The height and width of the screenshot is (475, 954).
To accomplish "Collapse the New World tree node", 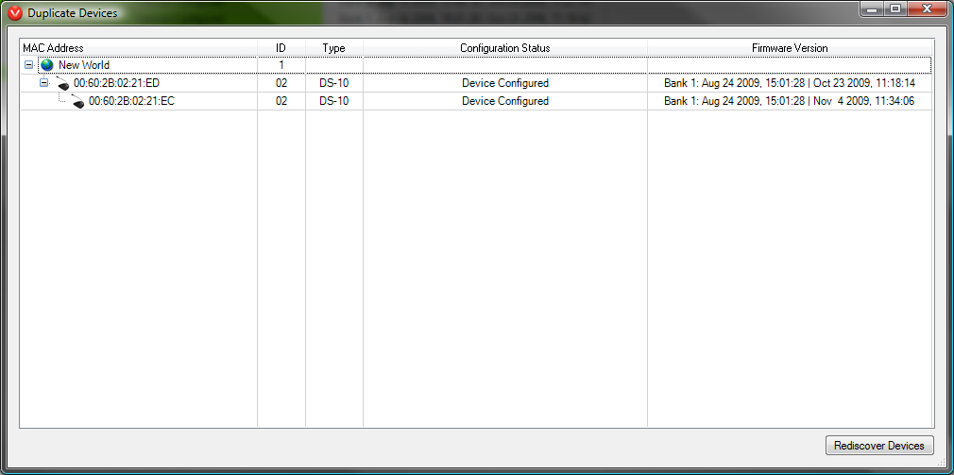I will (28, 65).
